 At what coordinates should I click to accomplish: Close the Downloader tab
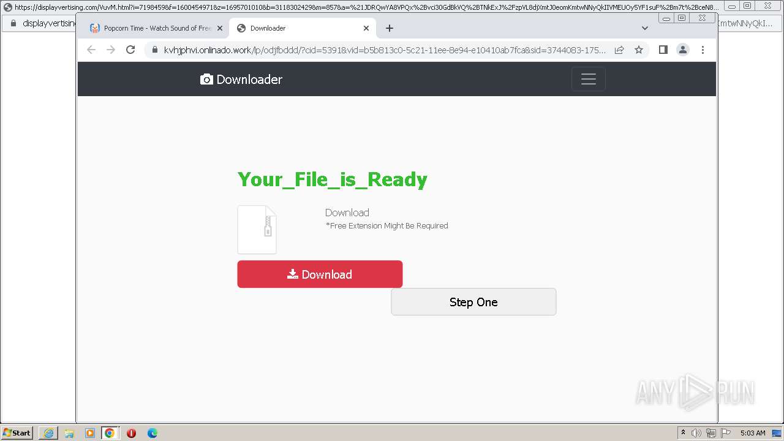coord(366,28)
